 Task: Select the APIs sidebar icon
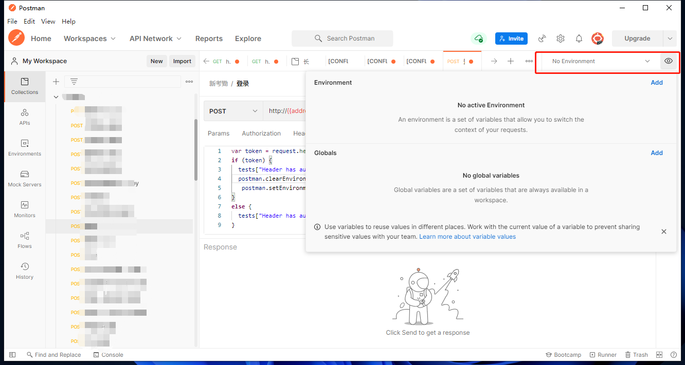(x=24, y=117)
